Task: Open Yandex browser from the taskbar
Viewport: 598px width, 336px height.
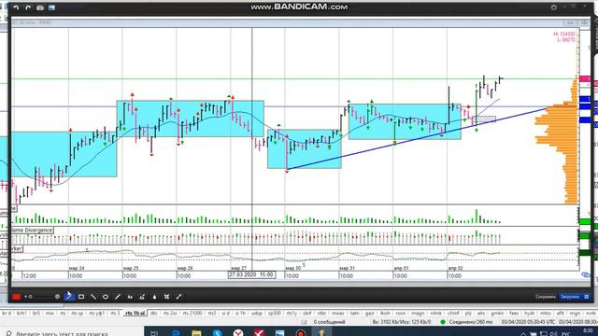Action: point(238,332)
